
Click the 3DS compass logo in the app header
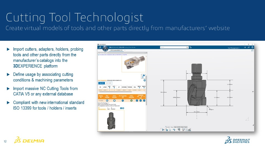(100, 47)
